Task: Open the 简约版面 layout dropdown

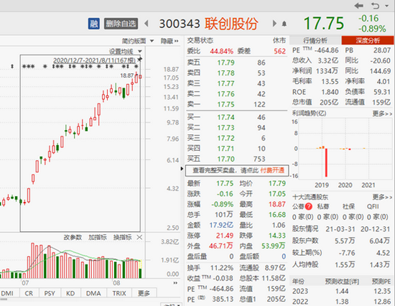Action: pos(138,41)
